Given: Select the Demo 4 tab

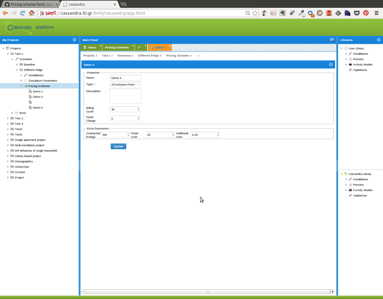Looking at the screenshot, I should (x=159, y=48).
